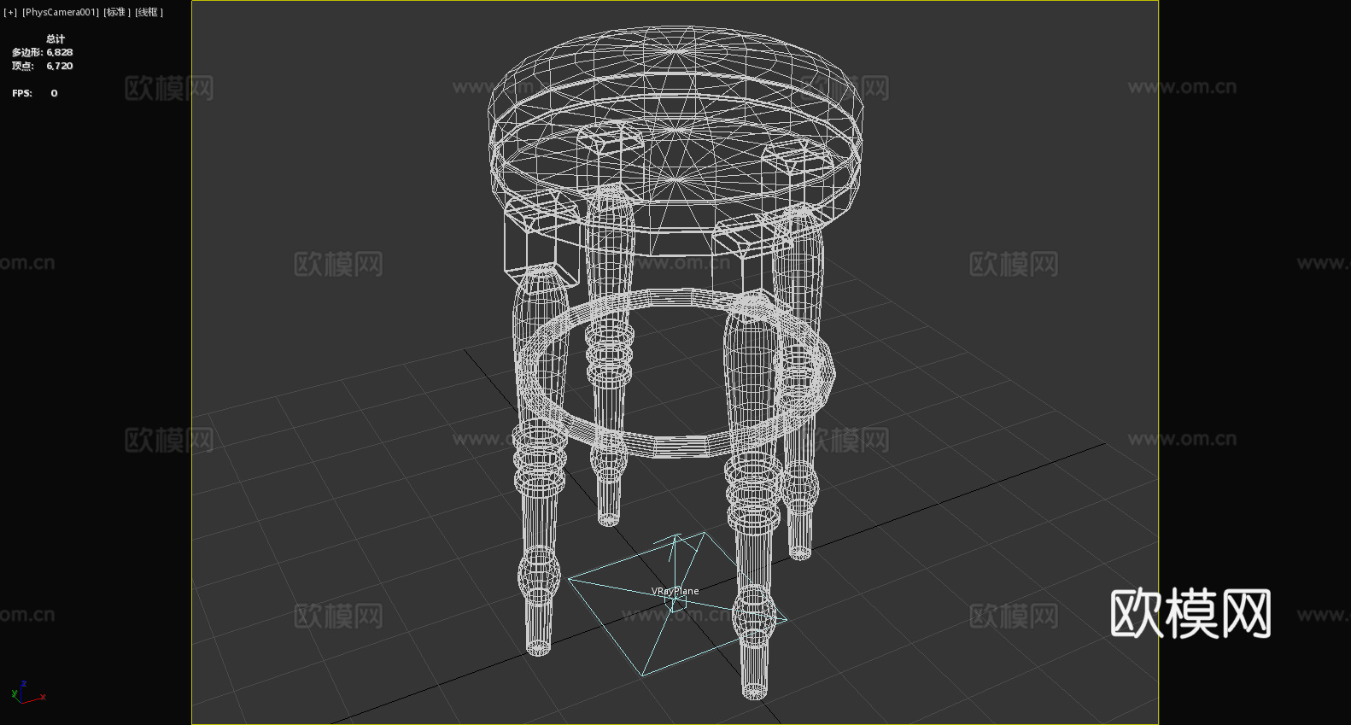Open the PhysCamera001 viewport view menu
1351x725 pixels.
pos(61,12)
